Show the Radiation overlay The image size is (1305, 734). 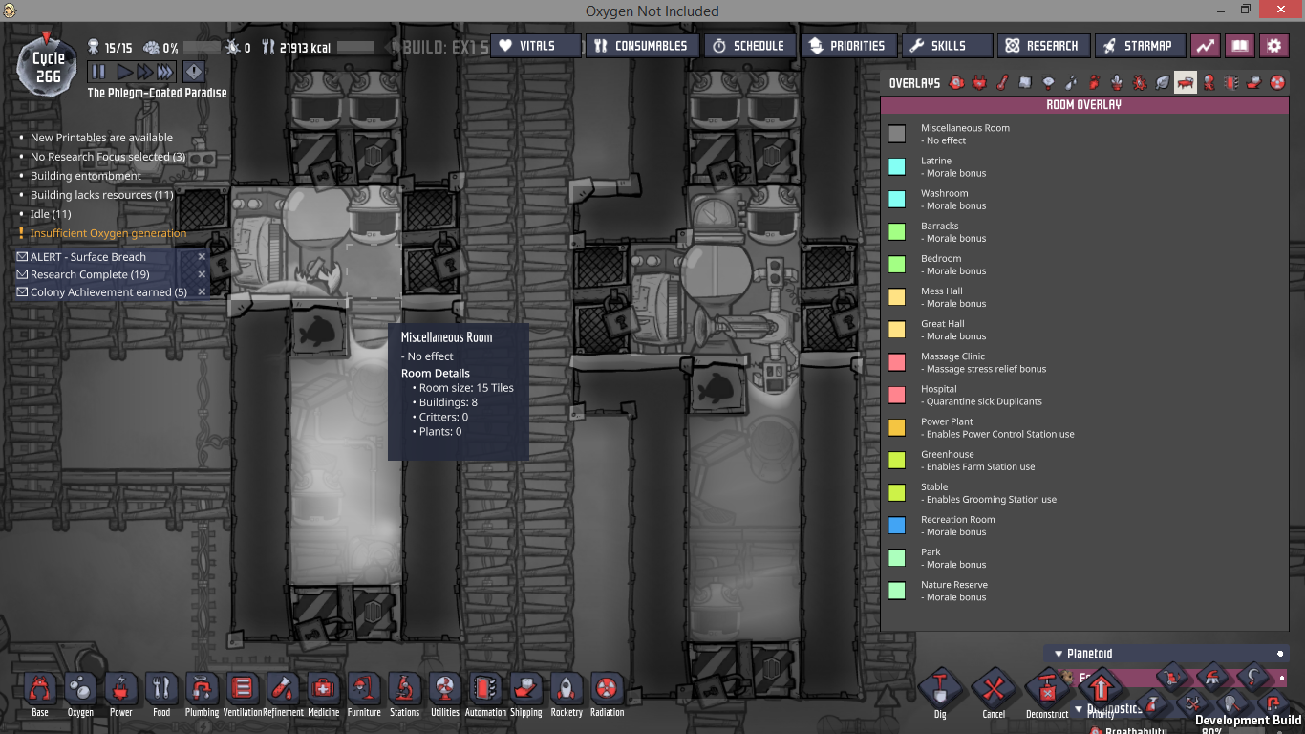1277,83
